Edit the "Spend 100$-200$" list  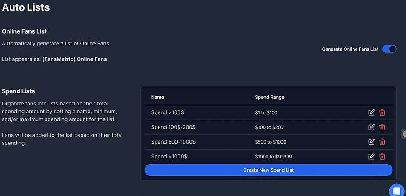click(372, 127)
